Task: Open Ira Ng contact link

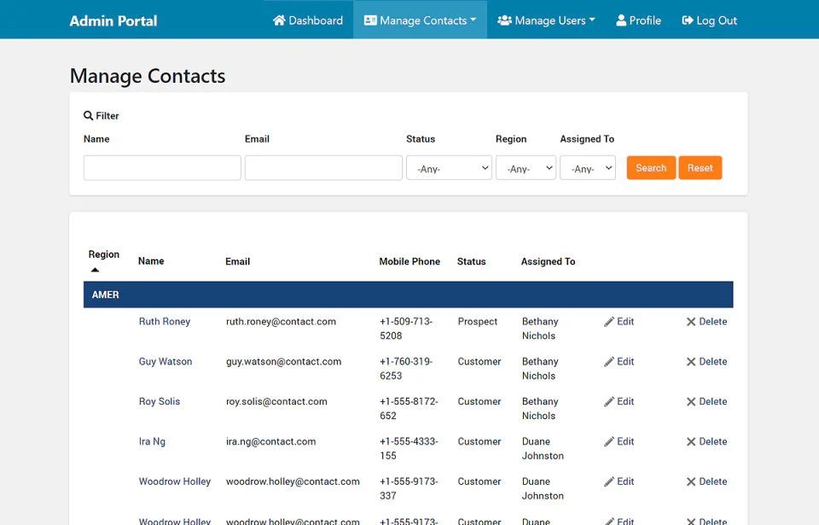Action: pos(152,442)
